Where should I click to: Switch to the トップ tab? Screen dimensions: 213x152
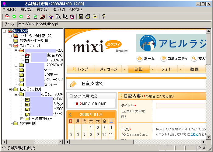pos(81,69)
